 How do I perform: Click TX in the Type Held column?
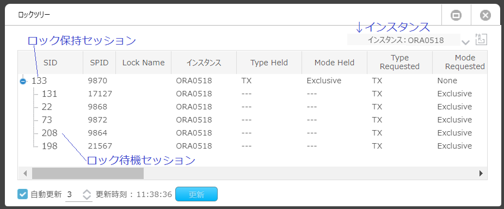click(x=247, y=81)
